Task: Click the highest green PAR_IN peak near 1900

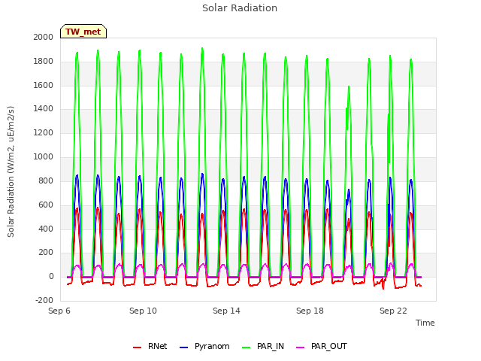Action: (x=202, y=48)
